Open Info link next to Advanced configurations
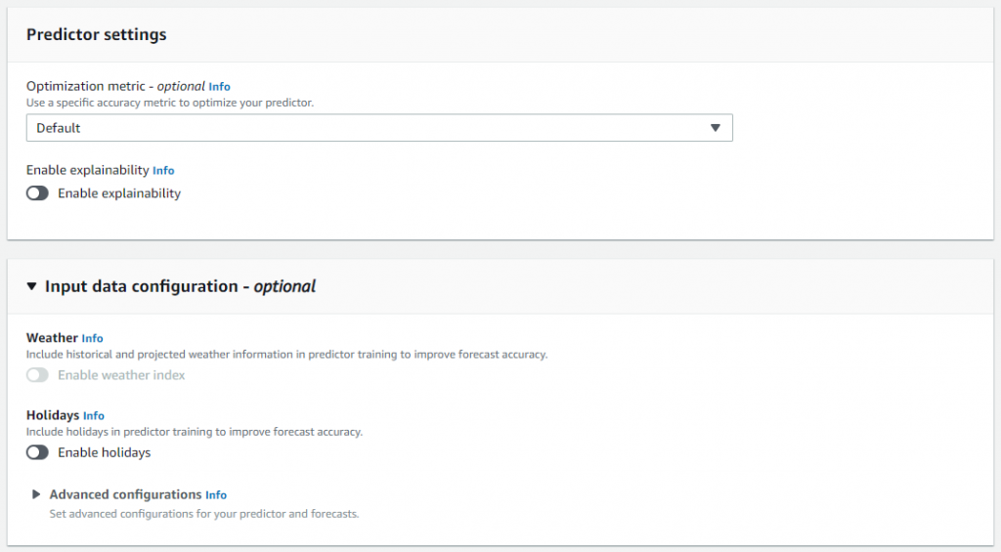 click(x=216, y=495)
